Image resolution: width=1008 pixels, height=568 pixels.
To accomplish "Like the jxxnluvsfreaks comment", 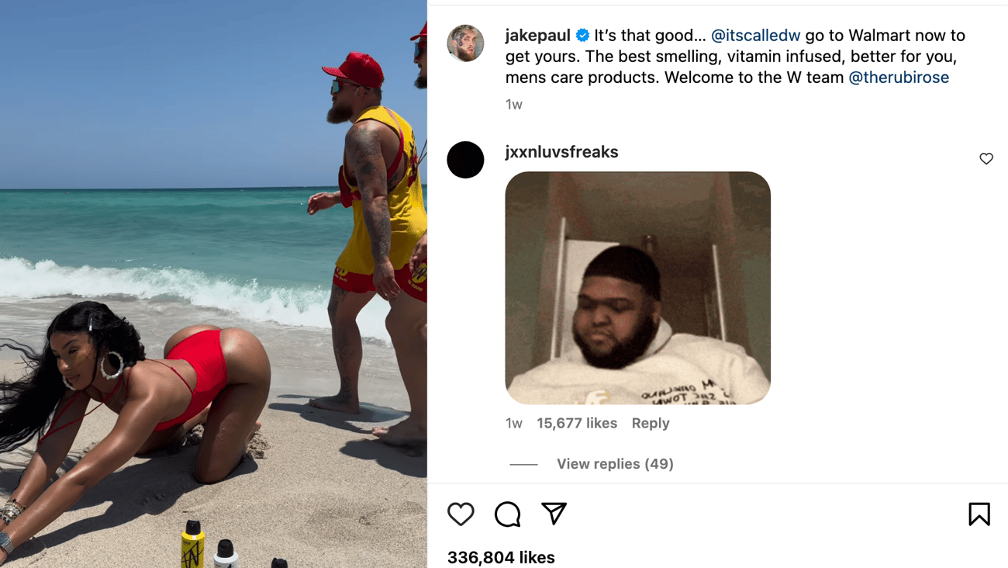I will (986, 158).
